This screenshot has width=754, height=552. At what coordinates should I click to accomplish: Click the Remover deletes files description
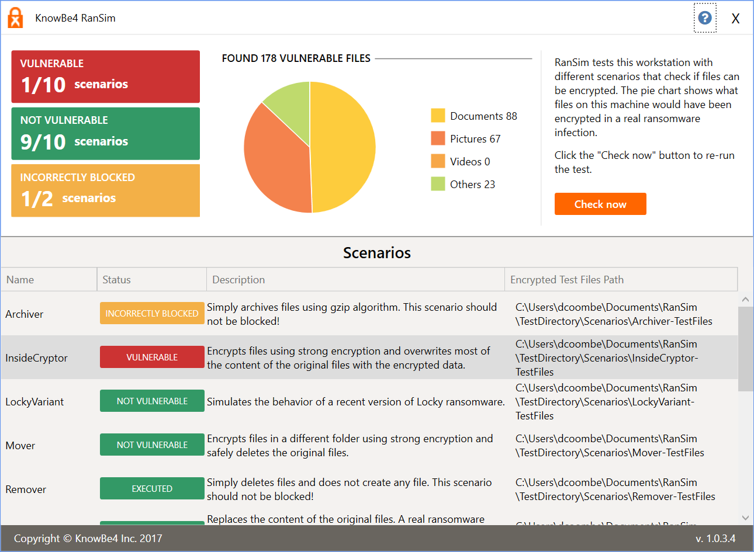(350, 489)
